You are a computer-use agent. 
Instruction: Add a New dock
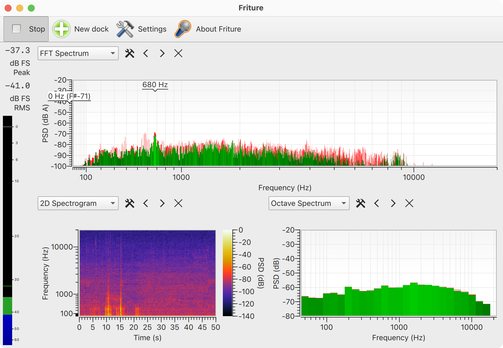coord(80,29)
